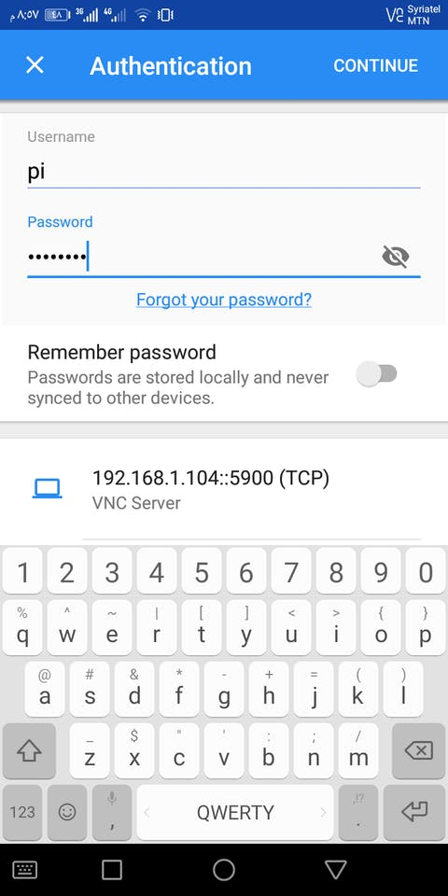448x896 pixels.
Task: Open the emoji smiley keyboard
Action: (67, 812)
